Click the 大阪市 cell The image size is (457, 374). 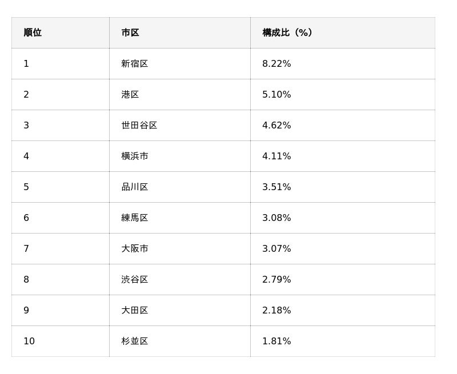pyautogui.click(x=135, y=249)
